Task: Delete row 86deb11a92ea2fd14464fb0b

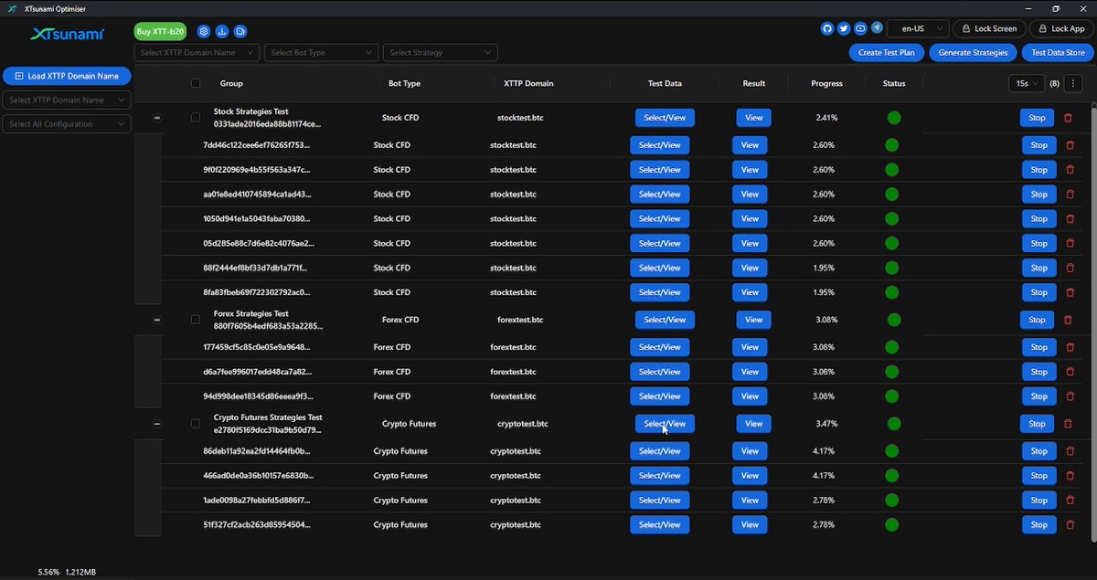Action: coord(1070,451)
